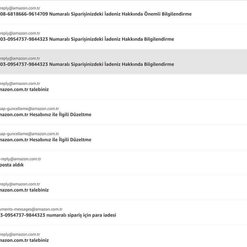This screenshot has width=247, height=247.
Task: Select the non-highlighted 03-0954737-9844323 İadeniz Hakkında Bilgilendirme email
Action: [123, 37]
